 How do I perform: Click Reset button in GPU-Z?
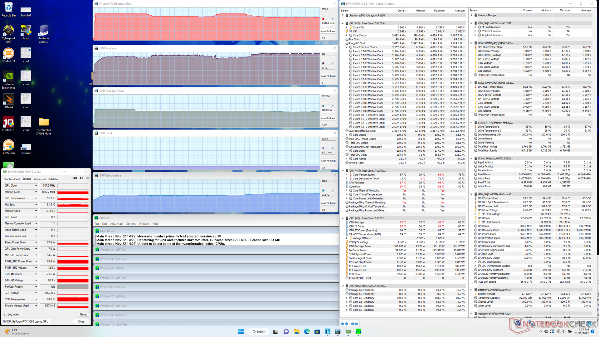(x=83, y=315)
